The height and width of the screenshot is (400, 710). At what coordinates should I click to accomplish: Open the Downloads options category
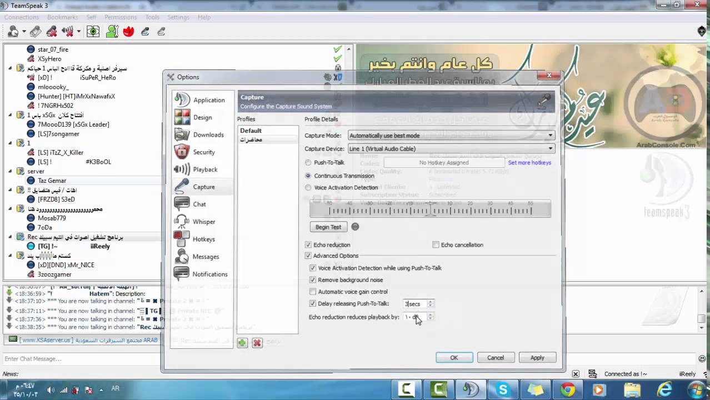click(x=199, y=134)
